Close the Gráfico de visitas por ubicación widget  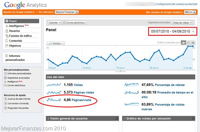[193, 118]
